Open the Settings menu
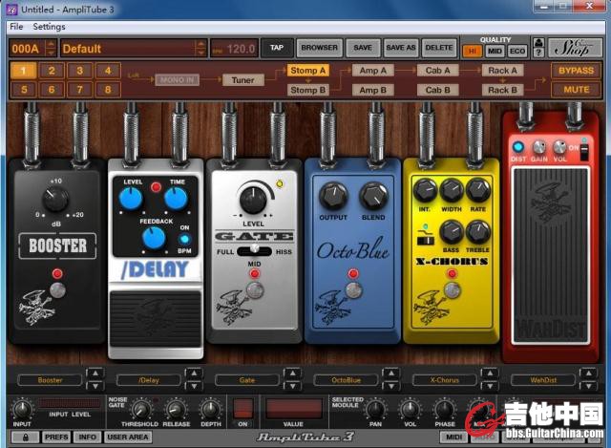The image size is (611, 448). (x=49, y=27)
